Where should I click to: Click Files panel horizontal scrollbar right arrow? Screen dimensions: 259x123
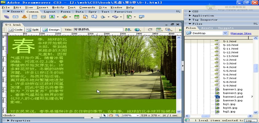coord(250,116)
